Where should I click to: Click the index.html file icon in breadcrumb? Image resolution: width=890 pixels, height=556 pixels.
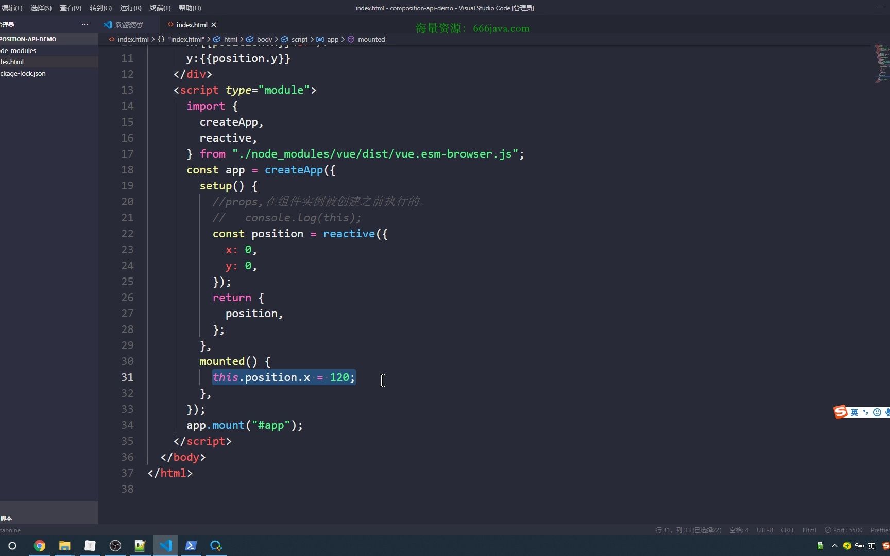(112, 39)
